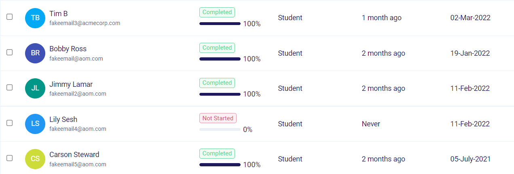The width and height of the screenshot is (514, 174).
Task: Open Bobby Ross's BR avatar
Action: (35, 53)
